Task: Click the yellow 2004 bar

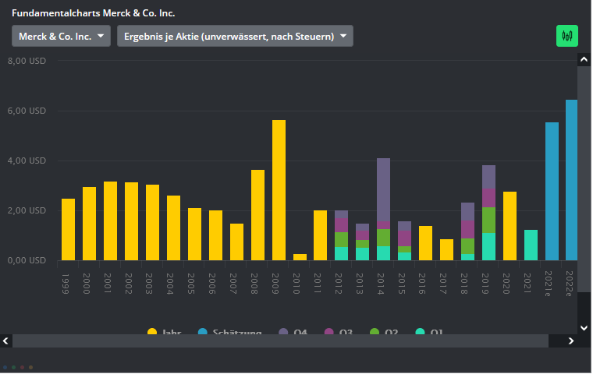Action: (x=173, y=228)
